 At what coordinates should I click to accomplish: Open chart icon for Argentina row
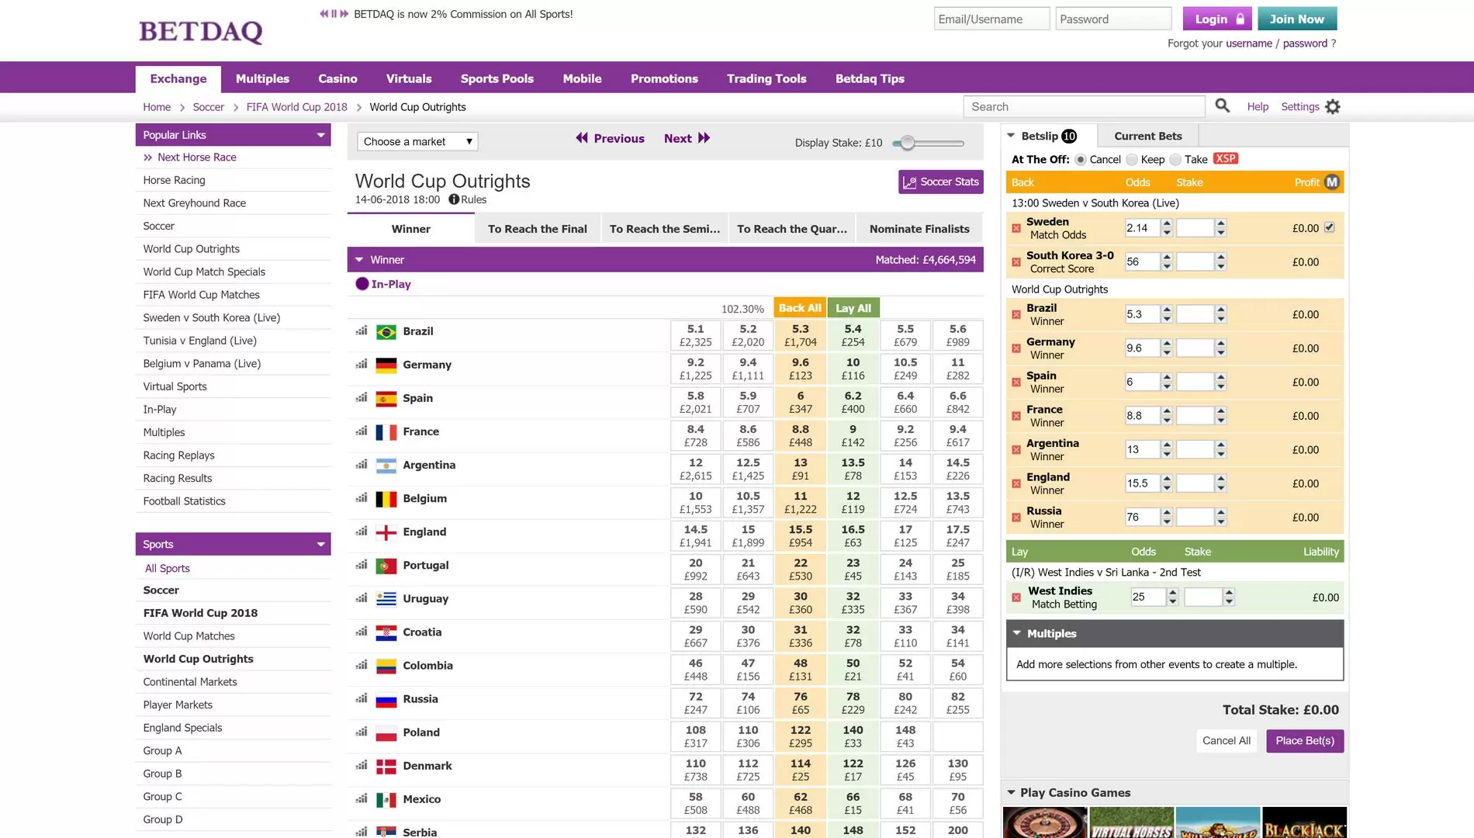(362, 464)
